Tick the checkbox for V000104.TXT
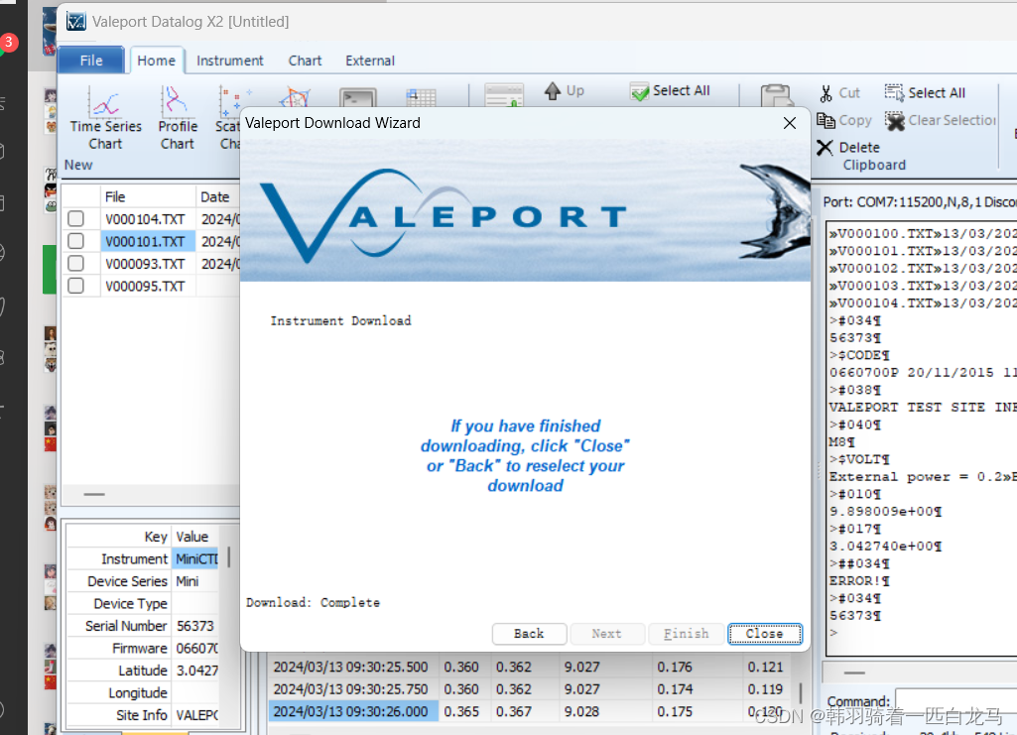The image size is (1017, 735). pyautogui.click(x=75, y=219)
